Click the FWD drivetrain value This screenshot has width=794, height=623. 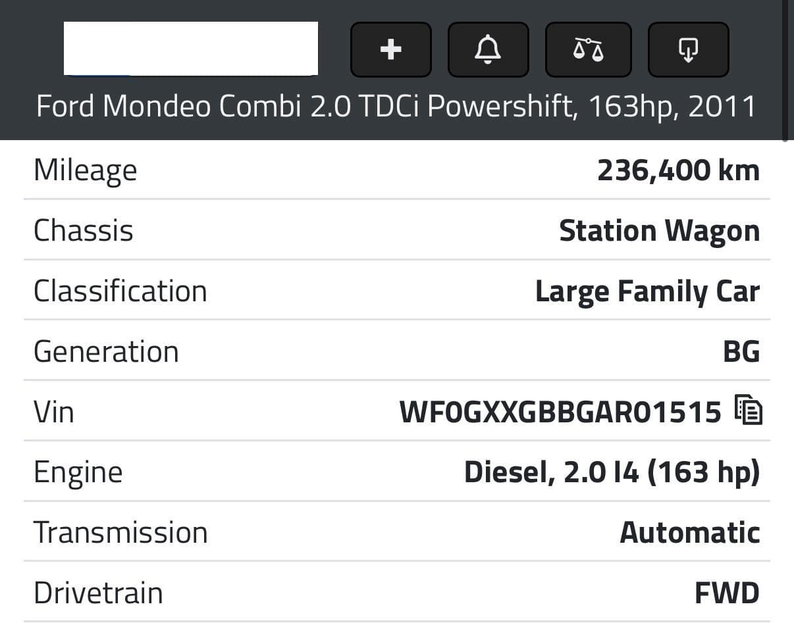(x=727, y=593)
